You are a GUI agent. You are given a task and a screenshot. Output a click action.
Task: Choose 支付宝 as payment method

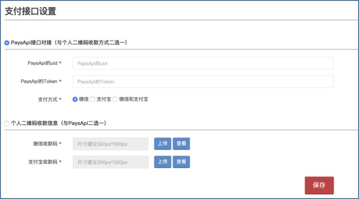[93, 99]
